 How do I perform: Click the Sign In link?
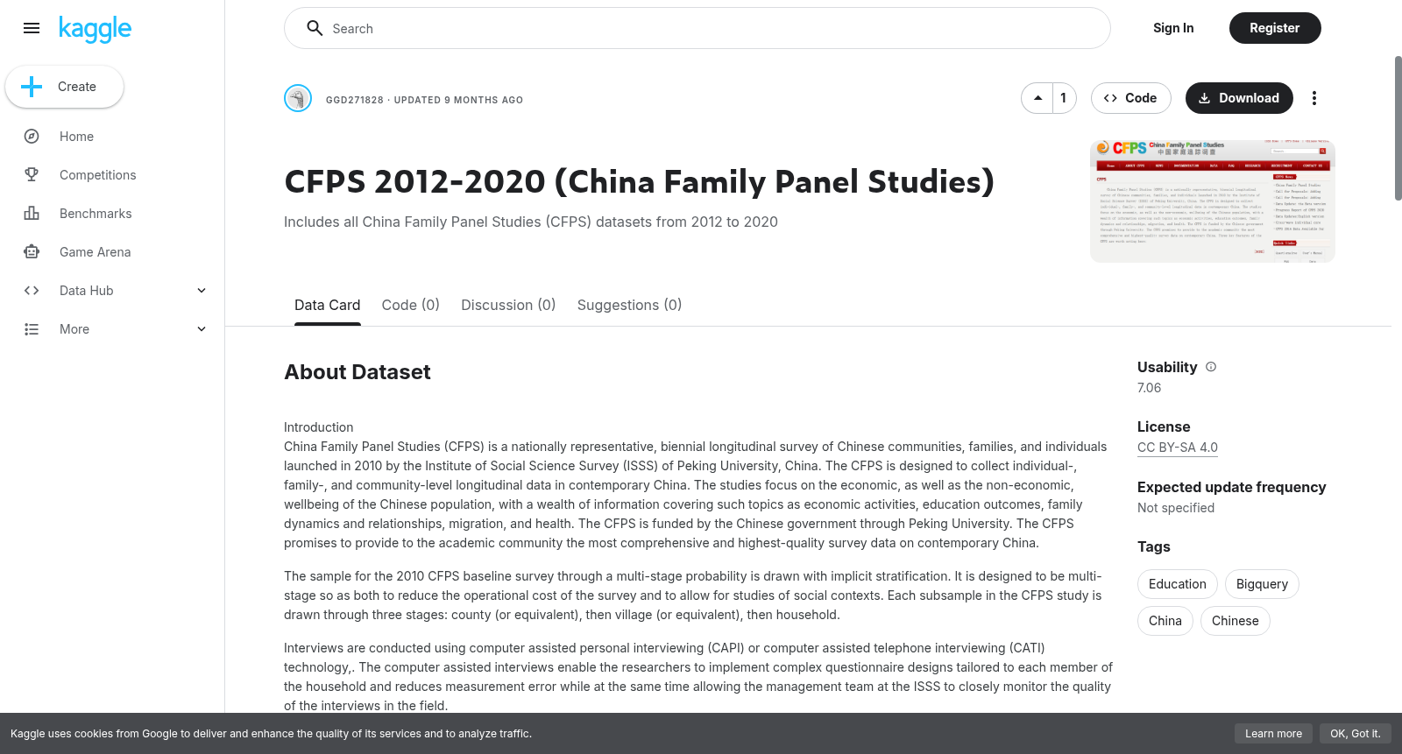[x=1173, y=28]
